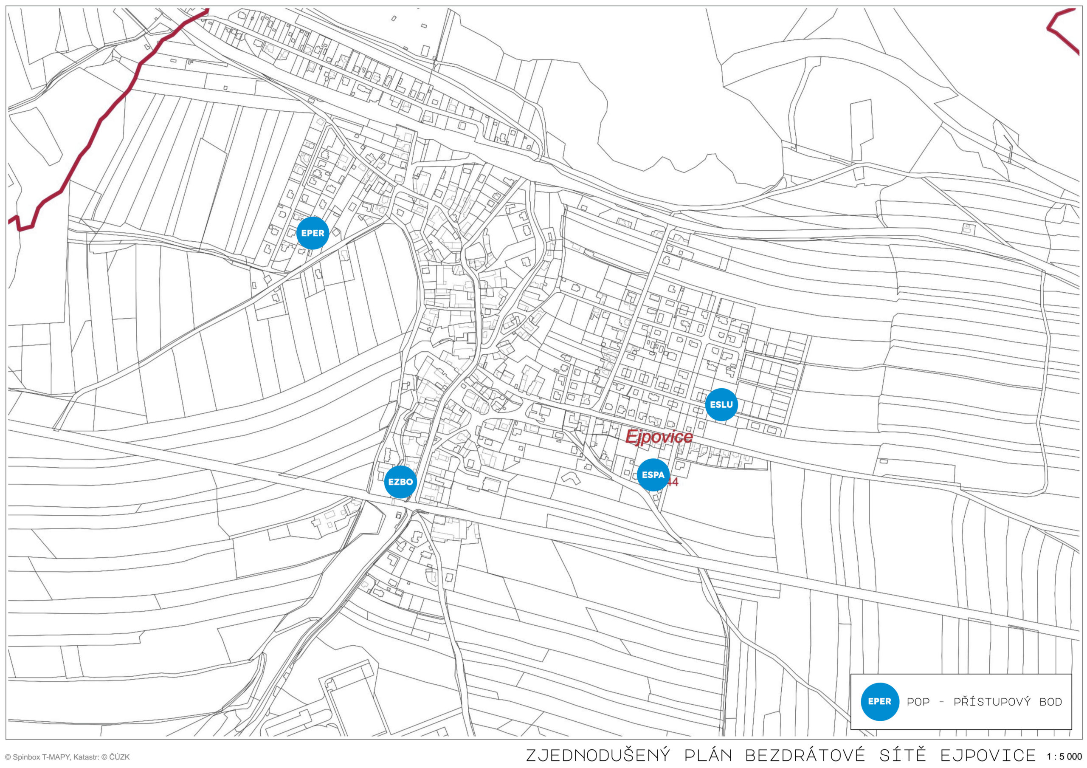Click the red number 44 beside ESPA
This screenshot has width=1087, height=768.
(x=673, y=483)
